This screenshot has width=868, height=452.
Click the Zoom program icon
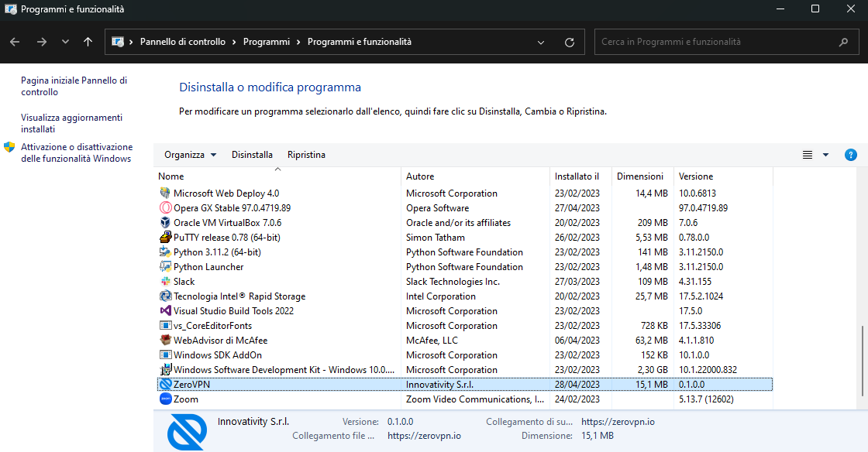coord(165,399)
